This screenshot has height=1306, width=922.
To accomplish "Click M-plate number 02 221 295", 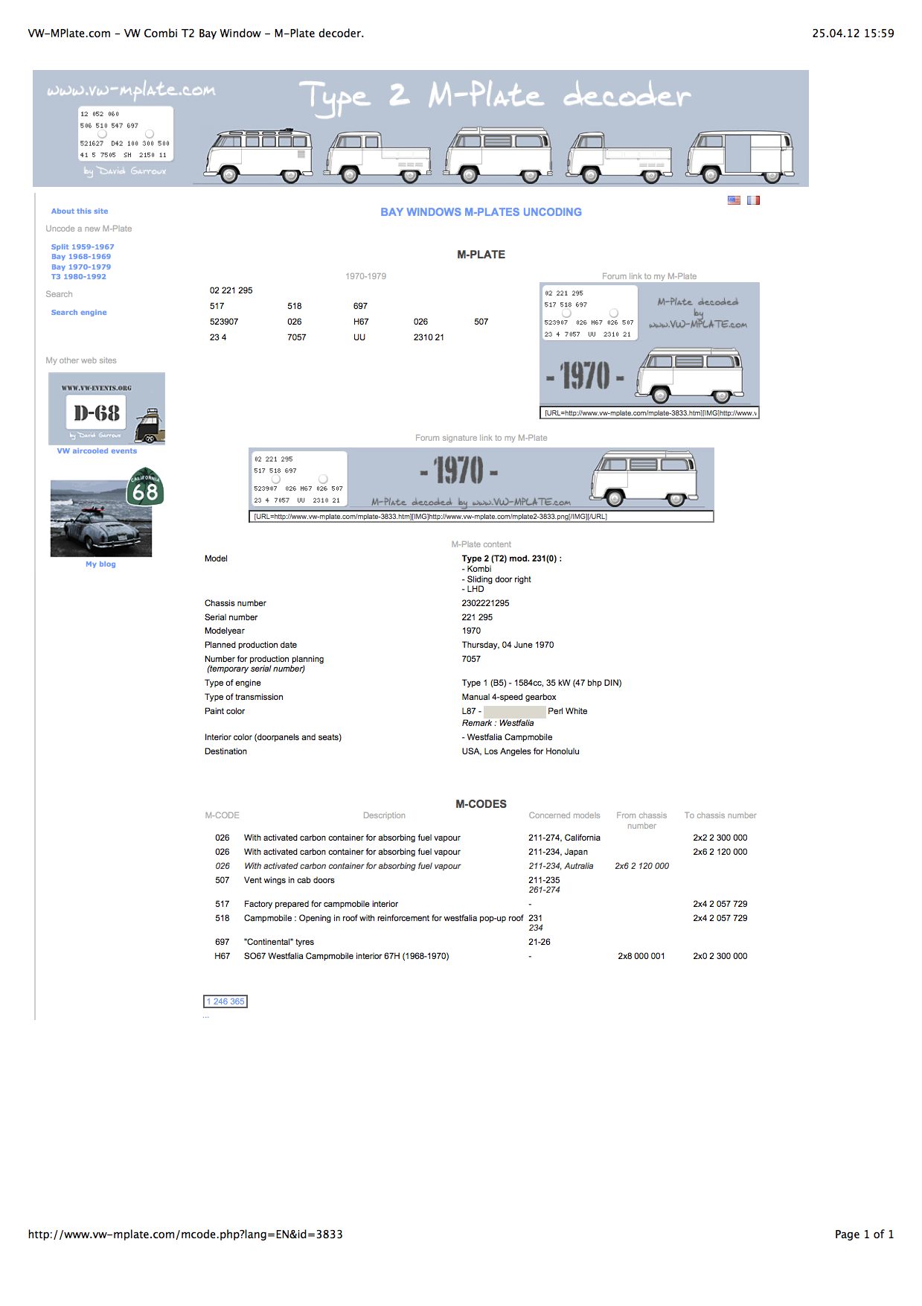I will coord(231,291).
